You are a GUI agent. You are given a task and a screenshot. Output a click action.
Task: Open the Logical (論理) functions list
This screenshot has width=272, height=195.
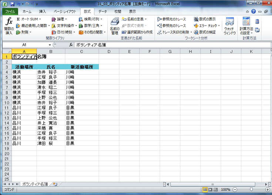coord(59,19)
